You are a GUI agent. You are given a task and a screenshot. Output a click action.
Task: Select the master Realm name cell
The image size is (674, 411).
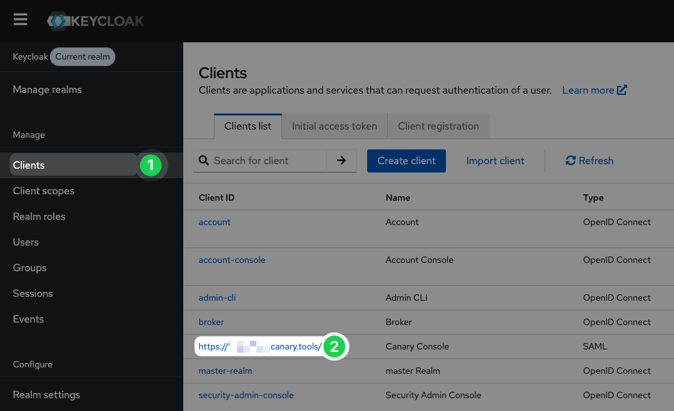click(413, 371)
